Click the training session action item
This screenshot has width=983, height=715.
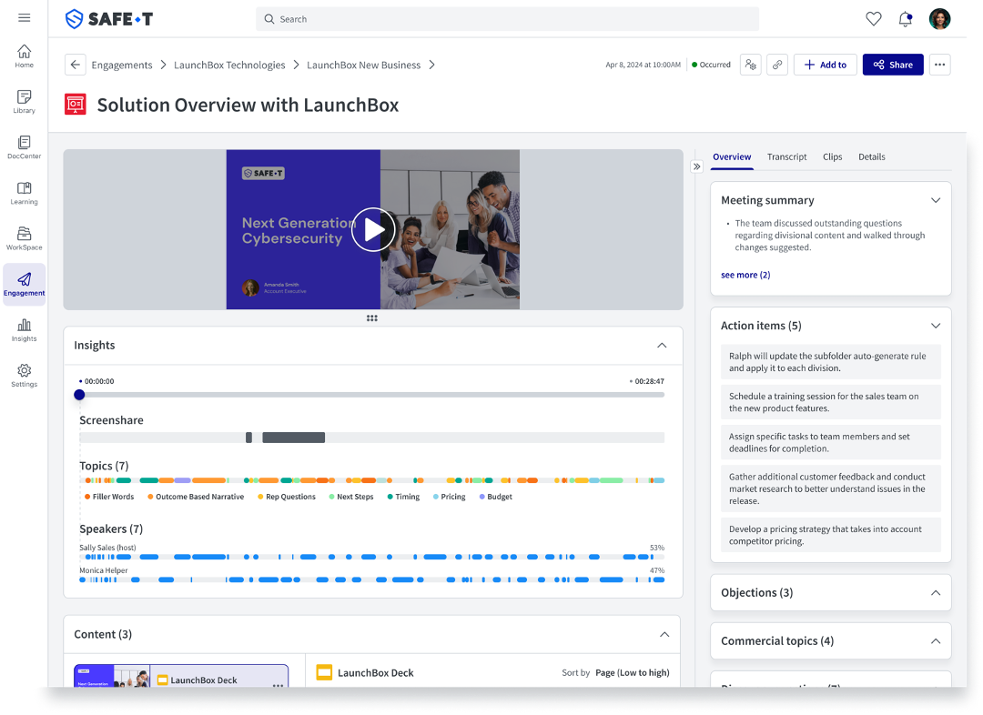tap(831, 402)
